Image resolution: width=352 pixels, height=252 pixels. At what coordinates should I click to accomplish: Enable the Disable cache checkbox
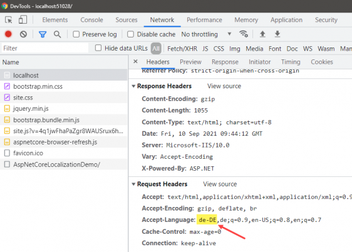pyautogui.click(x=130, y=34)
